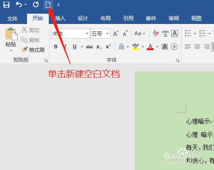Image resolution: width=214 pixels, height=170 pixels.
Task: Click the 剪切 cut button
Action: pyautogui.click(x=30, y=30)
